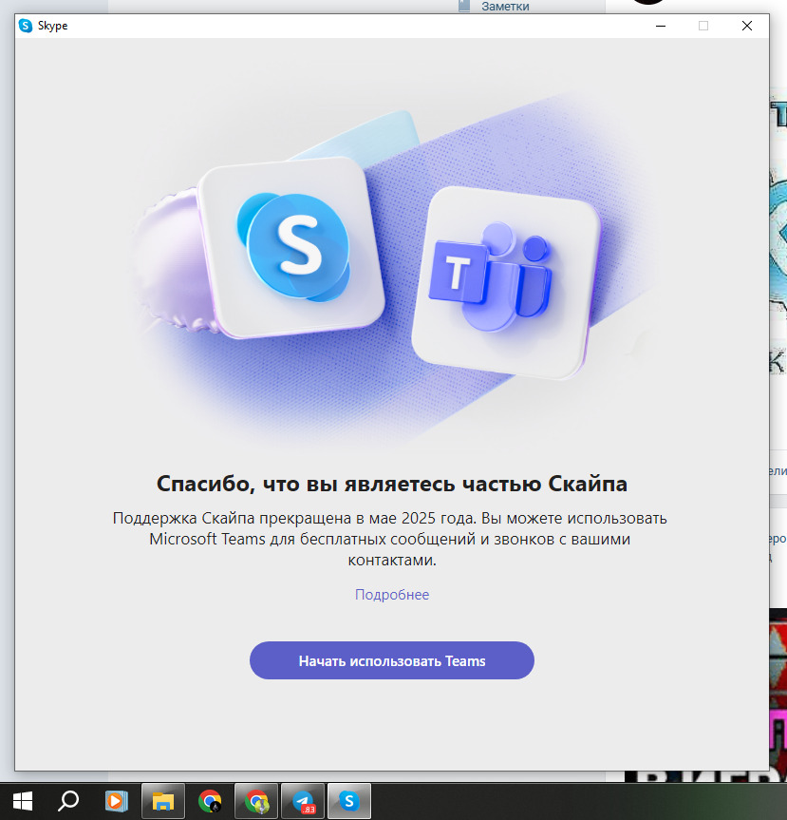The width and height of the screenshot is (787, 820).
Task: Minimize the Skype window
Action: [x=661, y=26]
